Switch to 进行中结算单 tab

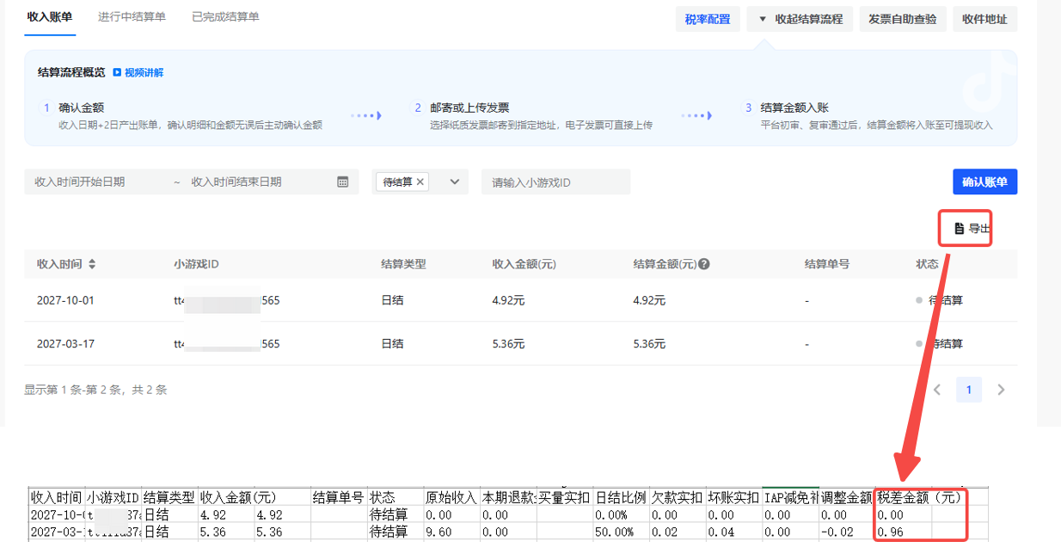[132, 17]
